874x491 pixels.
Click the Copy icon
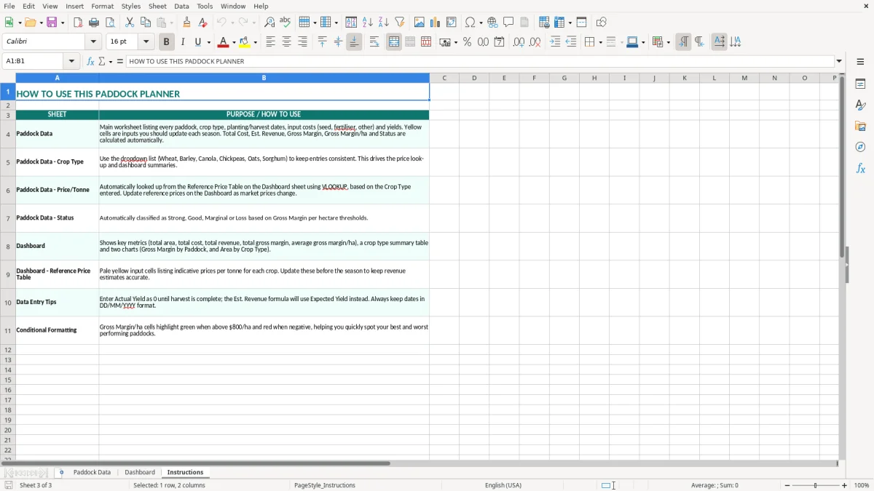tap(146, 23)
